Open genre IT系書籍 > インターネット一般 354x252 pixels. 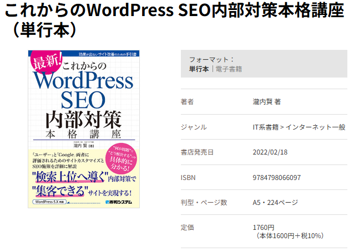click(299, 127)
